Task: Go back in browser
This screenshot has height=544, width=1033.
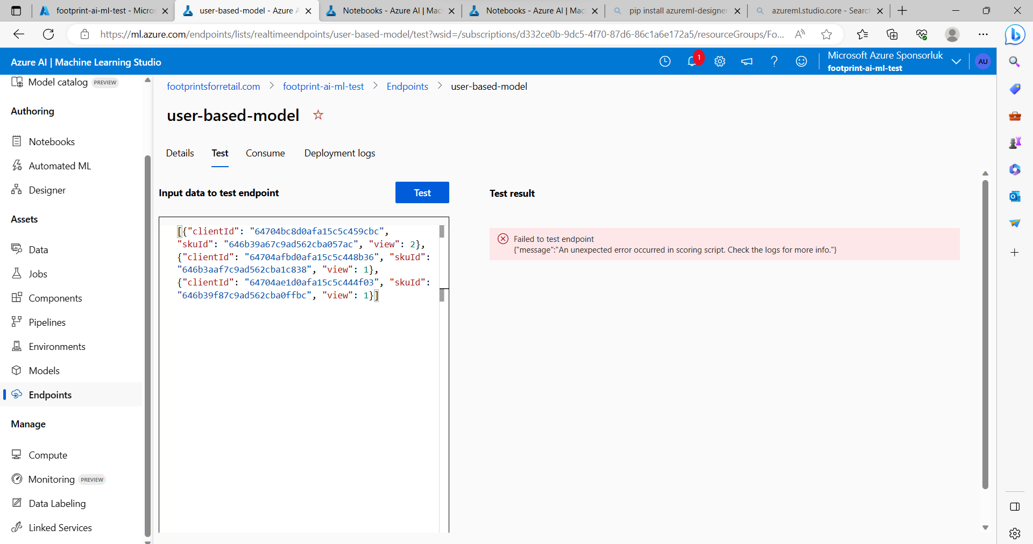Action: pos(19,34)
